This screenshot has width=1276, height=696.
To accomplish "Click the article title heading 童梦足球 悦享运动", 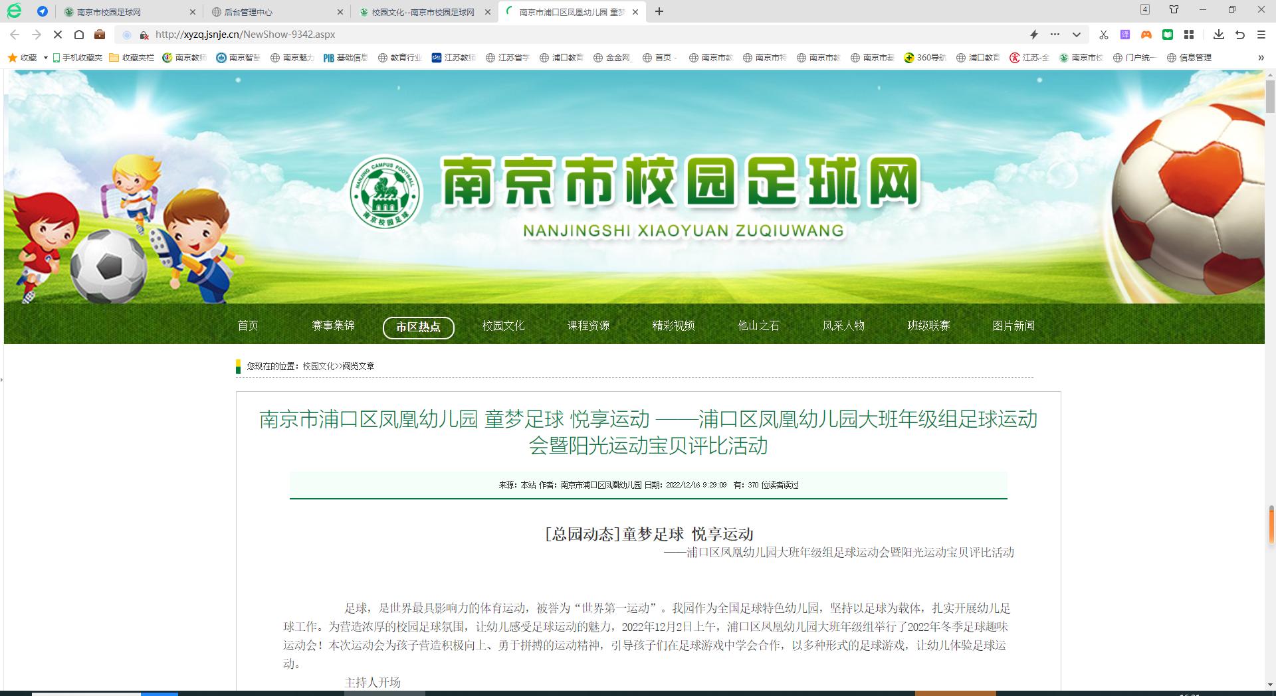I will tap(649, 535).
